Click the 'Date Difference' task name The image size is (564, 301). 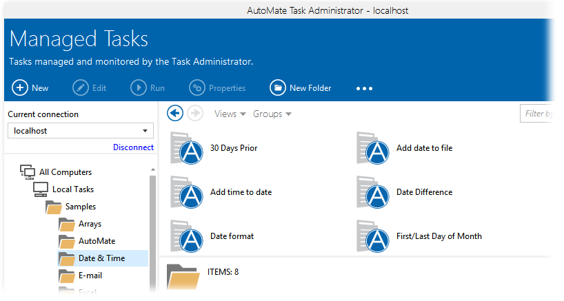coord(425,192)
